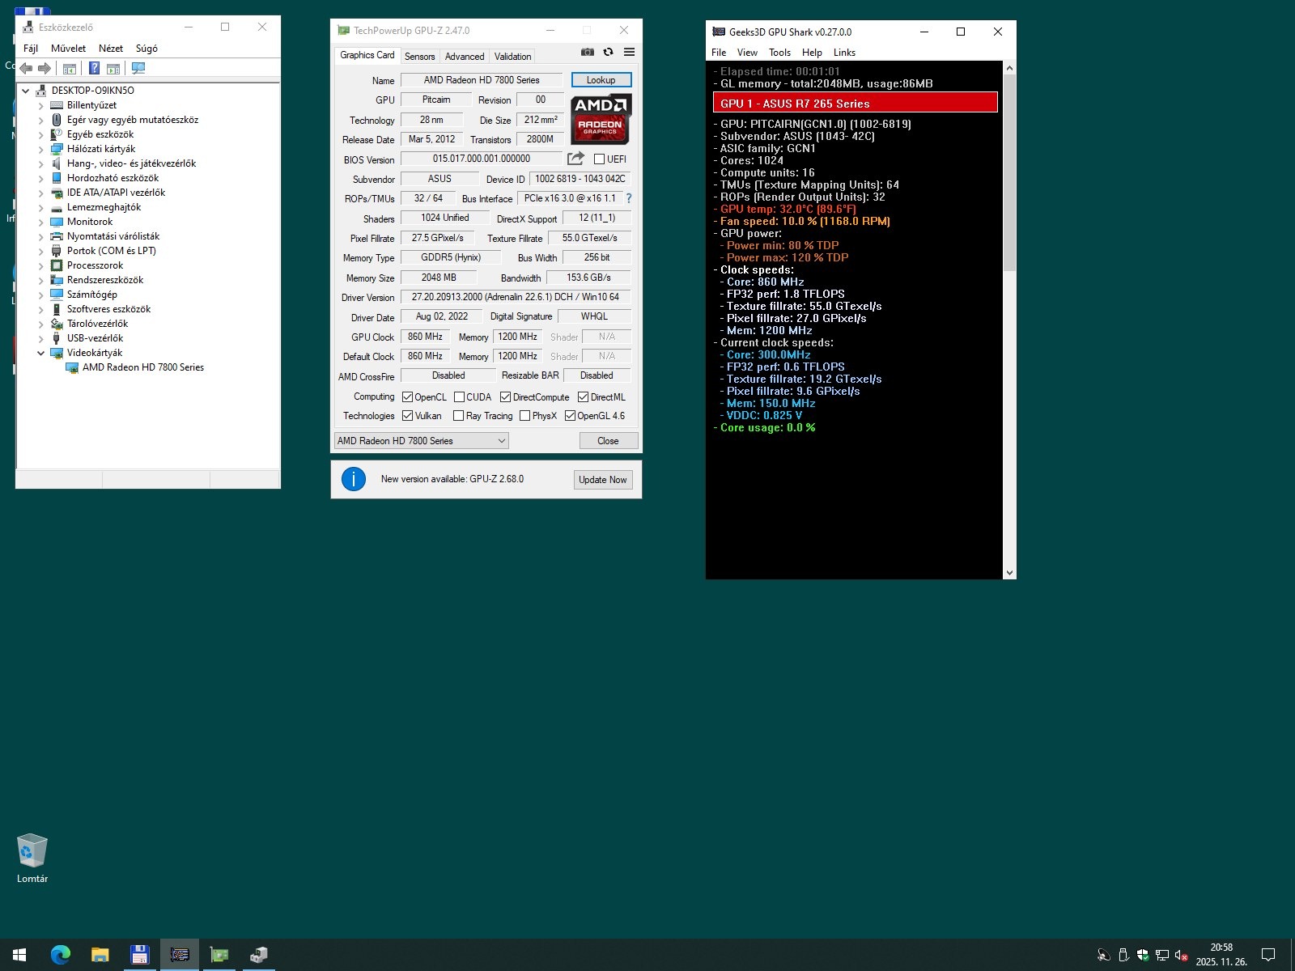Switch to GPU Shark on the taskbar
The height and width of the screenshot is (971, 1295).
click(x=179, y=955)
